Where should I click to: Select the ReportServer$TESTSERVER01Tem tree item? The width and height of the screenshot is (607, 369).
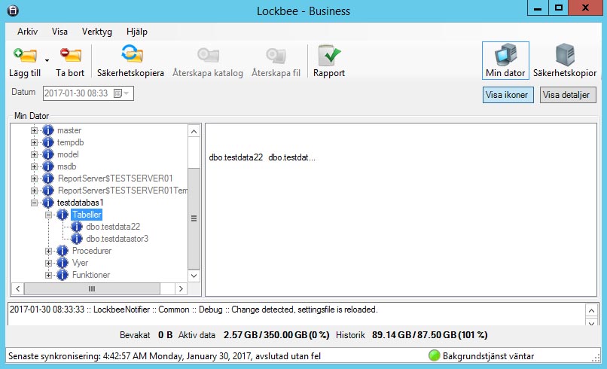point(123,191)
